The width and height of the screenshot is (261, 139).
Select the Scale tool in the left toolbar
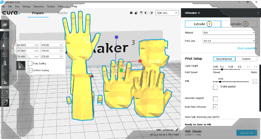click(x=5, y=45)
